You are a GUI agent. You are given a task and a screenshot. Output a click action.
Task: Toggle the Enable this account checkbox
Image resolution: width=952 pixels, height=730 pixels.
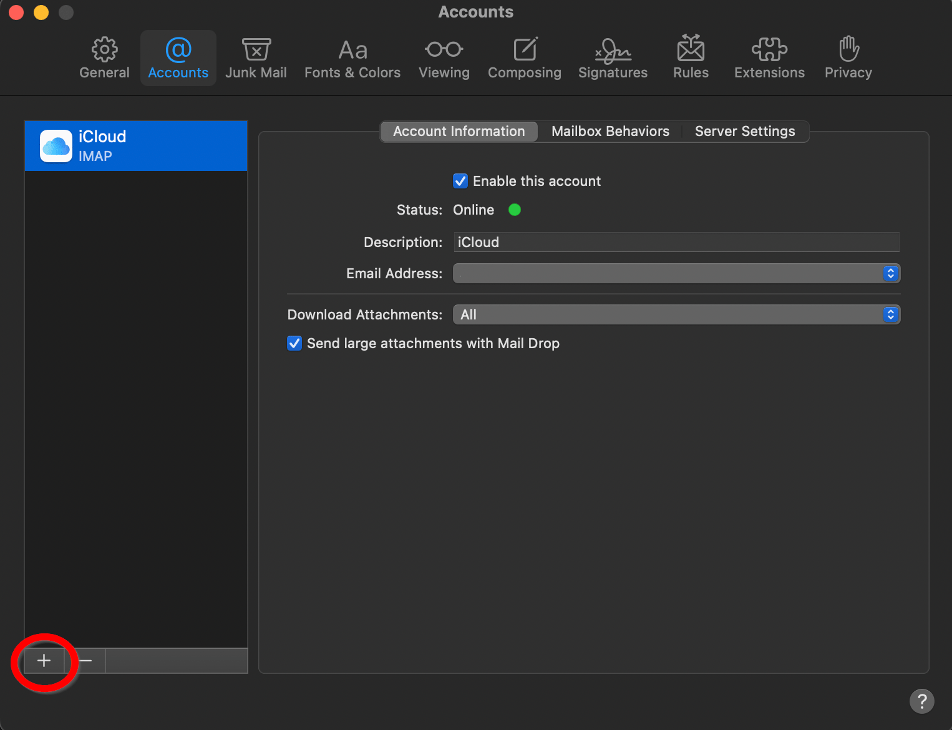tap(460, 181)
